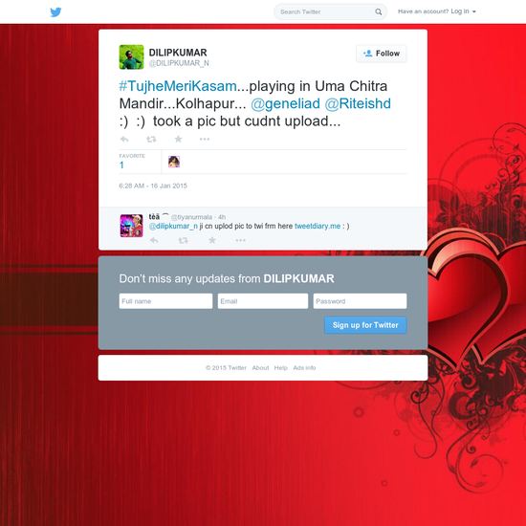
Task: Open the About footer link
Action: 260,368
